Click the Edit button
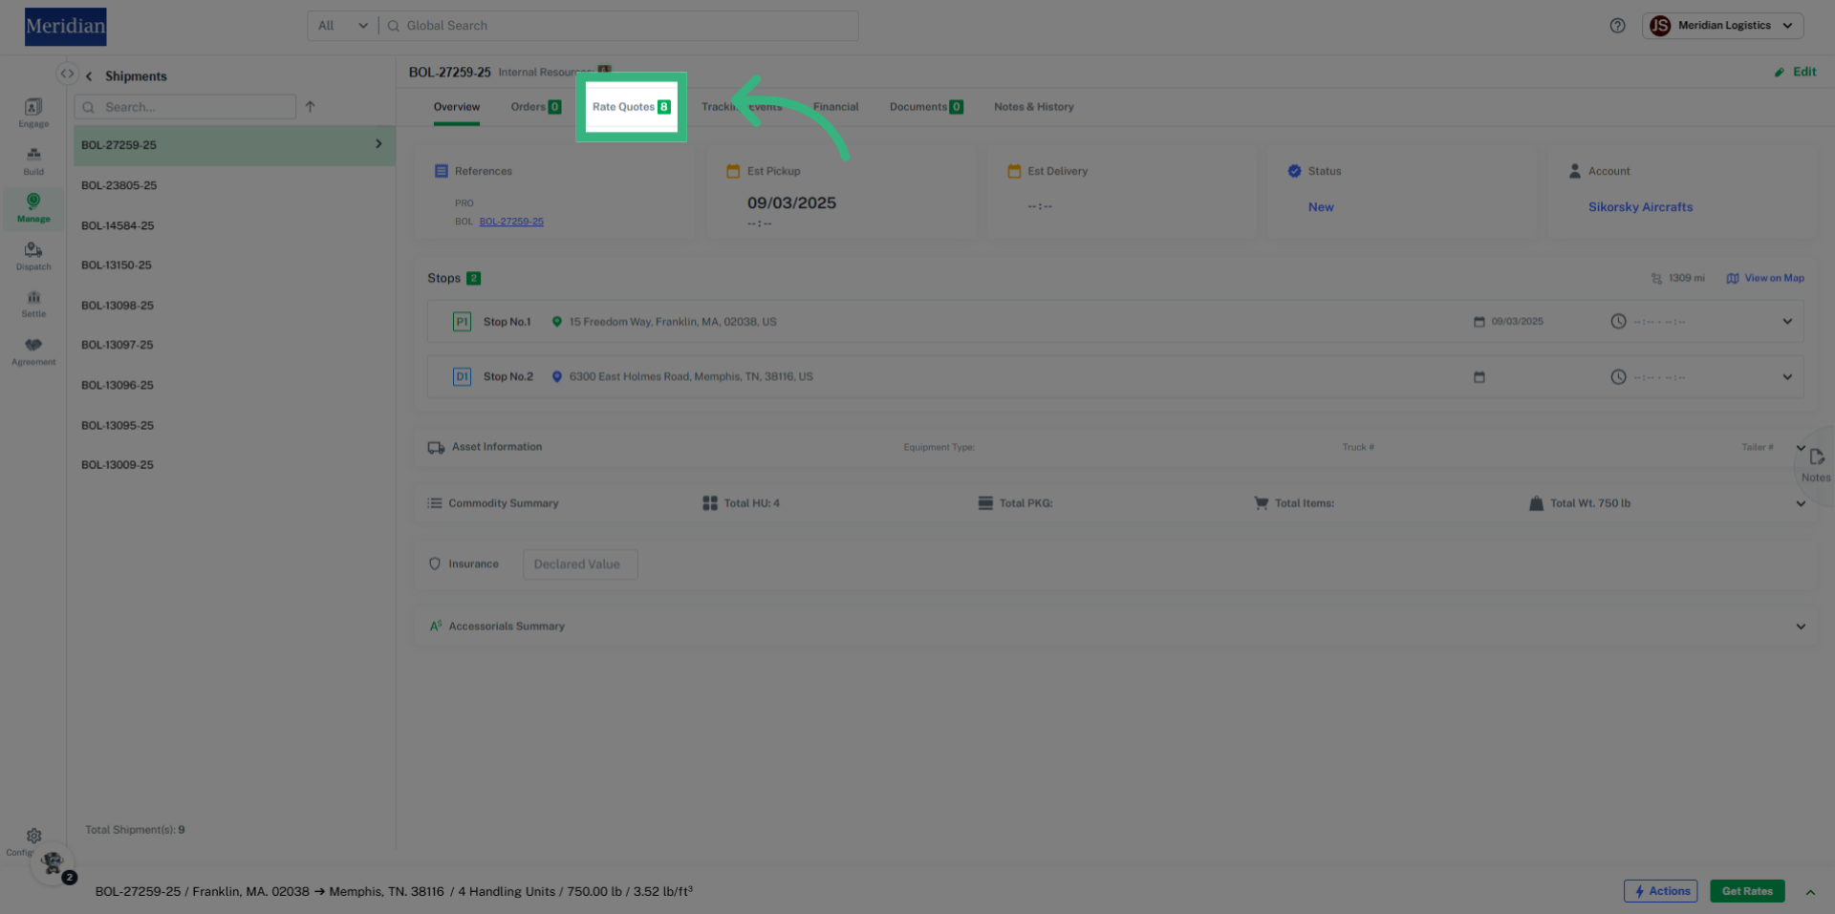This screenshot has width=1835, height=914. click(x=1795, y=72)
